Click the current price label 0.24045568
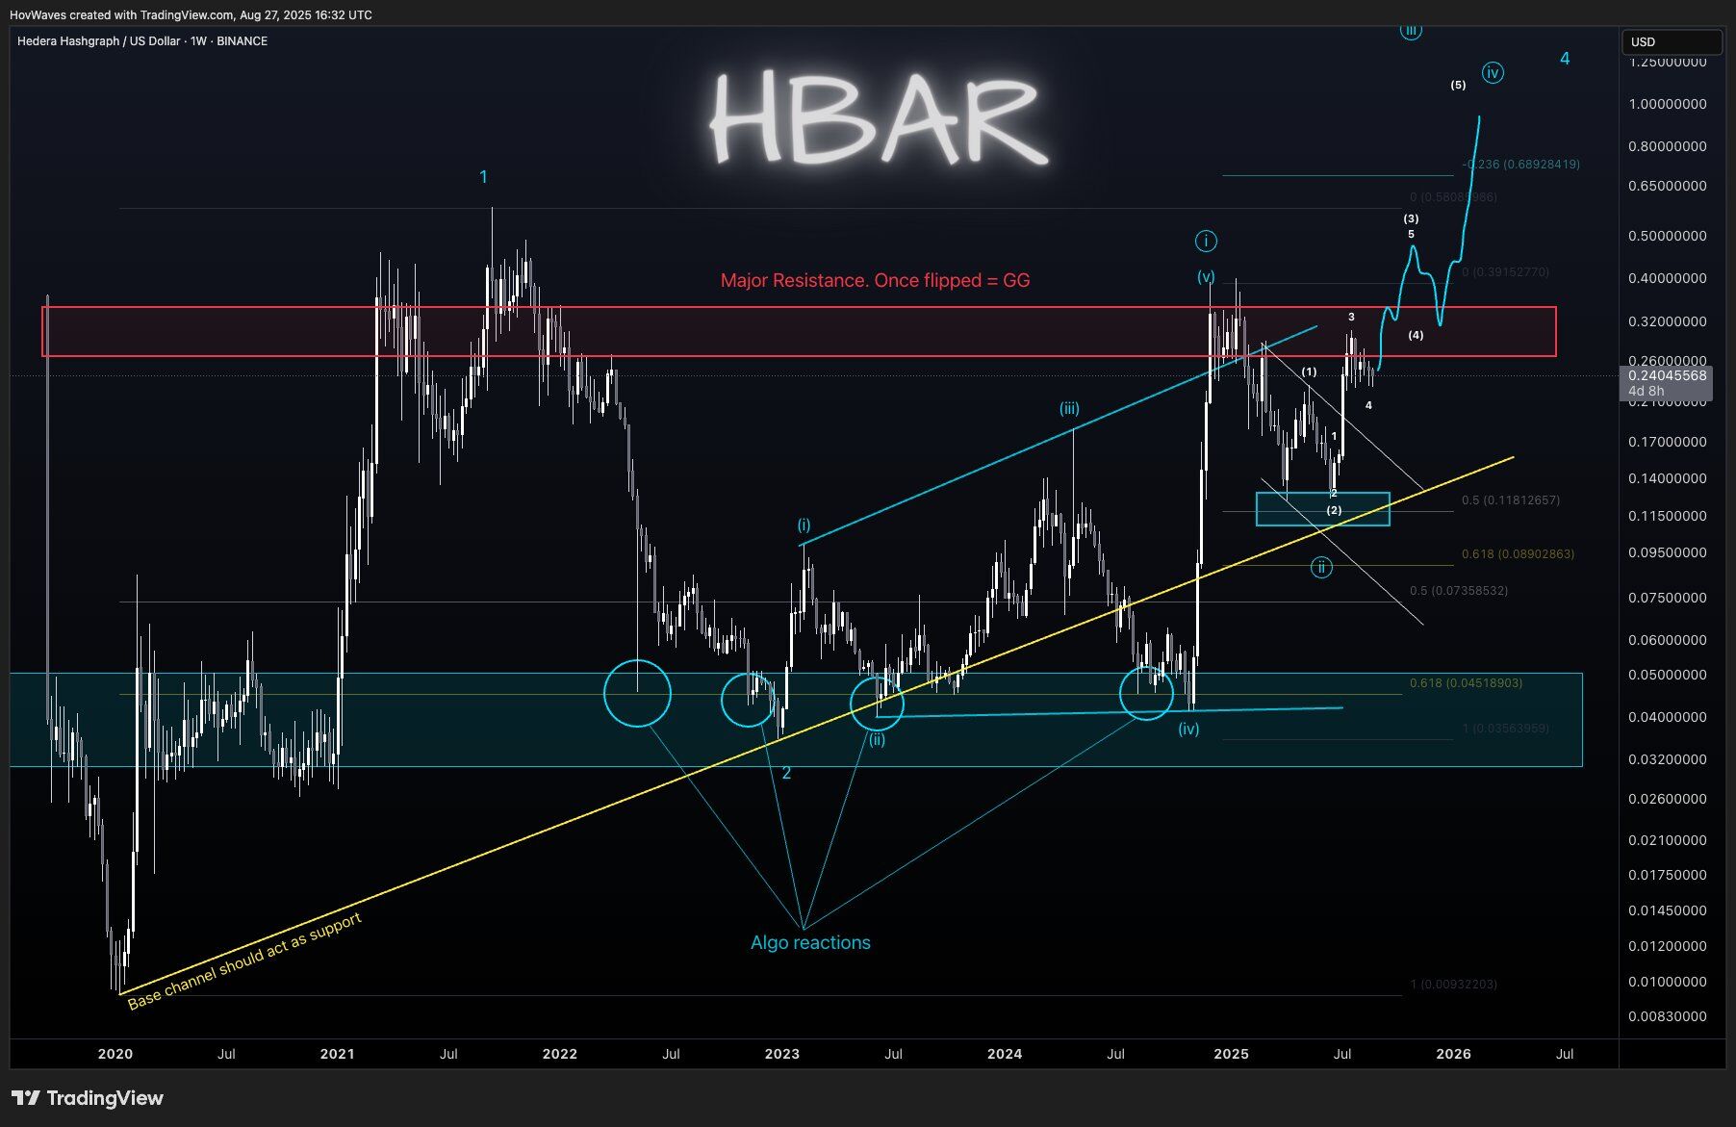The image size is (1736, 1127). [1668, 376]
